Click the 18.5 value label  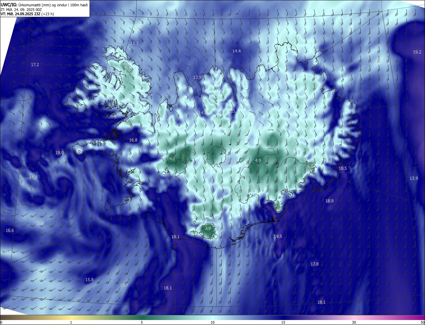click(x=343, y=168)
